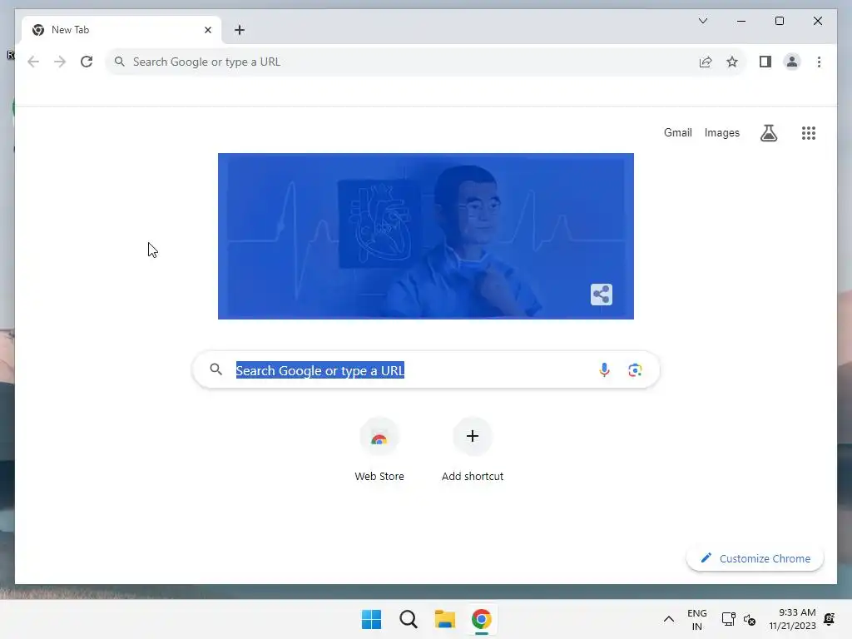Open the Windows Start menu

click(x=371, y=619)
